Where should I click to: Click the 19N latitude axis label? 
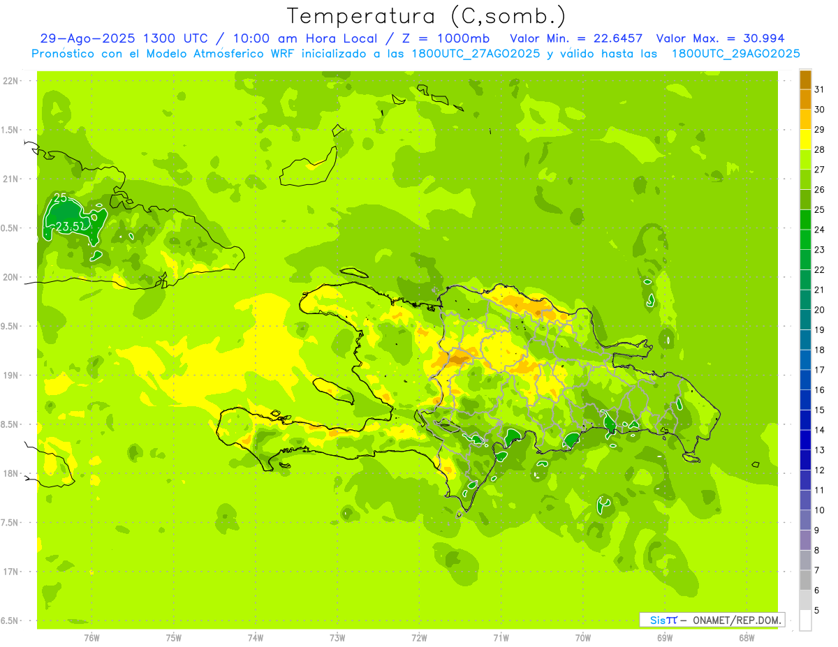click(x=10, y=375)
